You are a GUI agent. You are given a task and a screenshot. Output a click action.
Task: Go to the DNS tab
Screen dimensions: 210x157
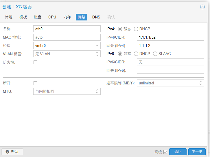(x=96, y=17)
